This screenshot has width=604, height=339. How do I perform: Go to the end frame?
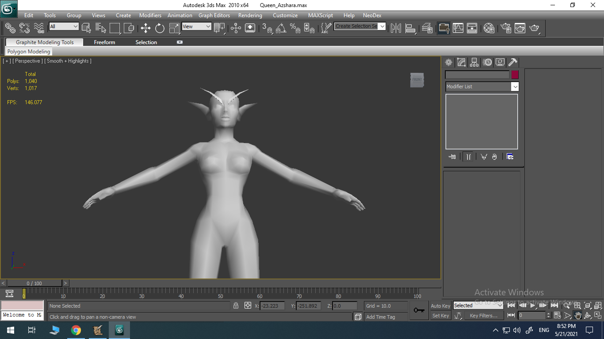pyautogui.click(x=554, y=305)
